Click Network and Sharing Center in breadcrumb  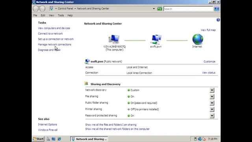[93, 9]
